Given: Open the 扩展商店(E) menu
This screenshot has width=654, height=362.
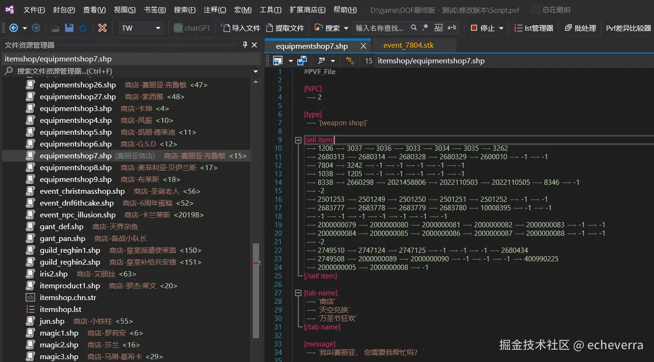Looking at the screenshot, I should click(307, 10).
